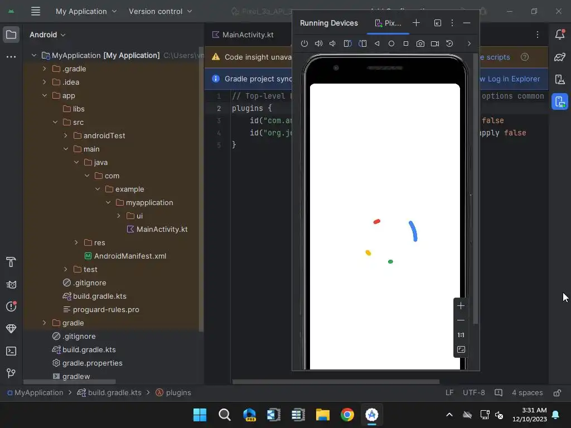Screen dimensions: 571x428
Task: Click the emulator power button
Action: coord(304,43)
